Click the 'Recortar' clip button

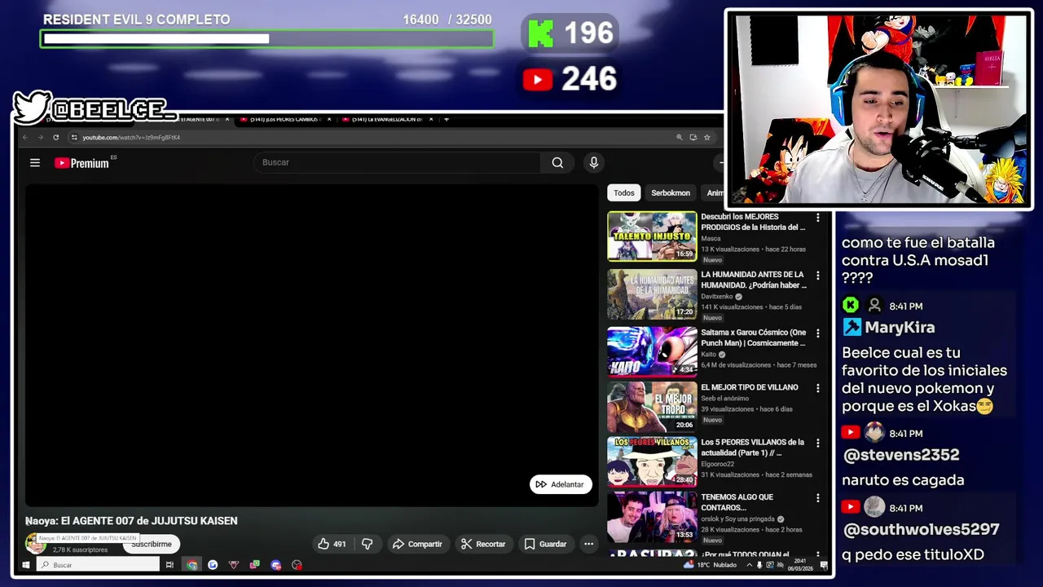click(483, 544)
